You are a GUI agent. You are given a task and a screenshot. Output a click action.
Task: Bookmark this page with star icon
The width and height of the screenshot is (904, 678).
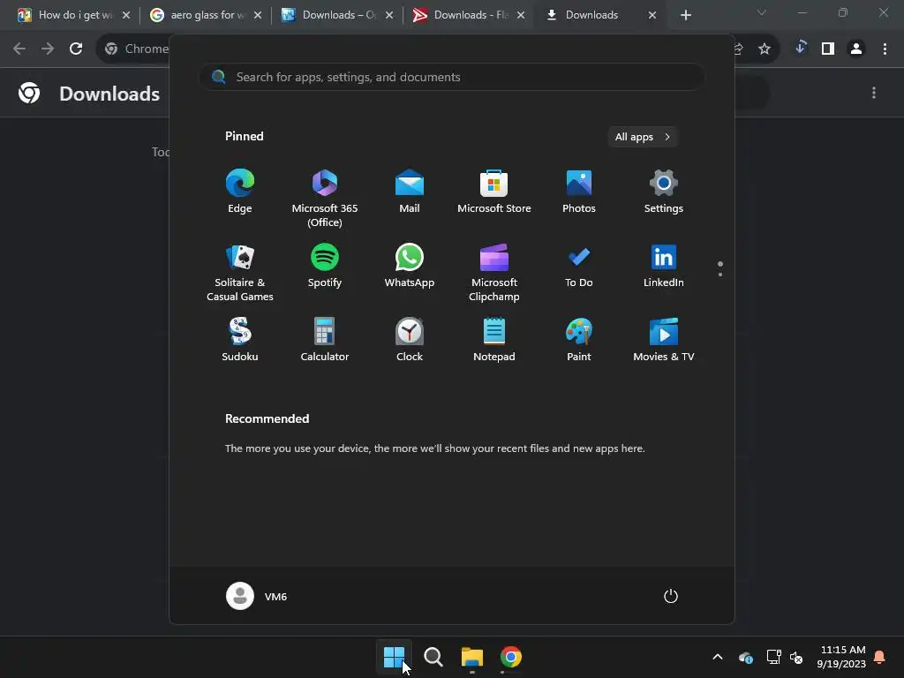pos(765,49)
